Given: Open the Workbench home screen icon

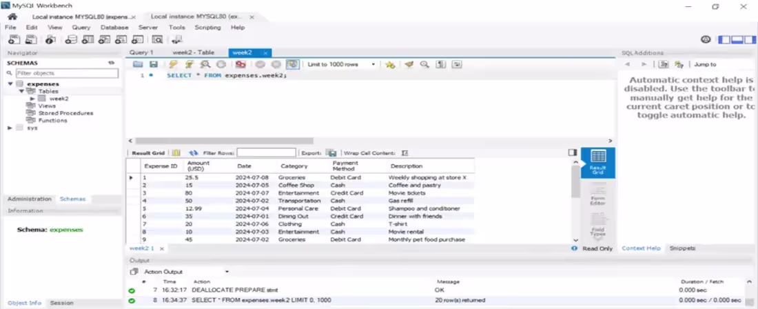Looking at the screenshot, I should pyautogui.click(x=12, y=17).
